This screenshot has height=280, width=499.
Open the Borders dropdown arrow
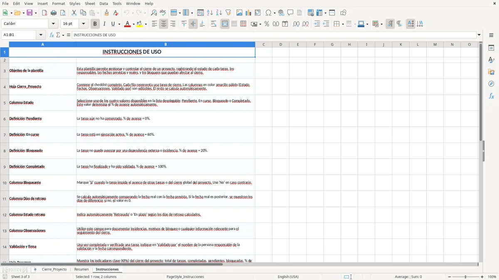point(342,24)
